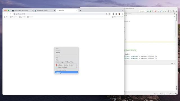Click the useState value2 code line
The image size is (180, 101).
tap(141, 58)
